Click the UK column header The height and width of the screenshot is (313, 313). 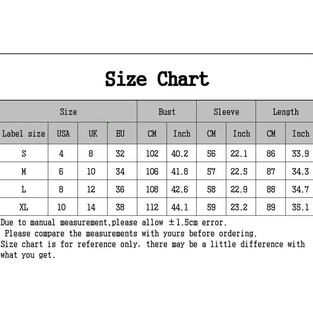coord(93,133)
